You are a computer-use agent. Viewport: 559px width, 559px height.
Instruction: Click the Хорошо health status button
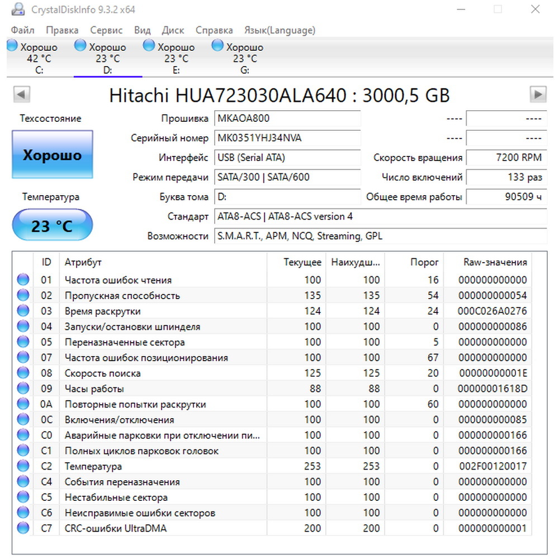tap(53, 154)
